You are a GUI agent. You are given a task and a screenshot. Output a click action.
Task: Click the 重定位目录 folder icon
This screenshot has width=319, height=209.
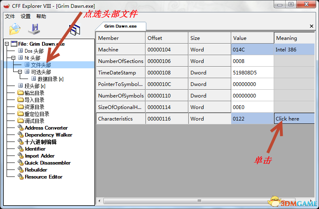tap(20, 114)
